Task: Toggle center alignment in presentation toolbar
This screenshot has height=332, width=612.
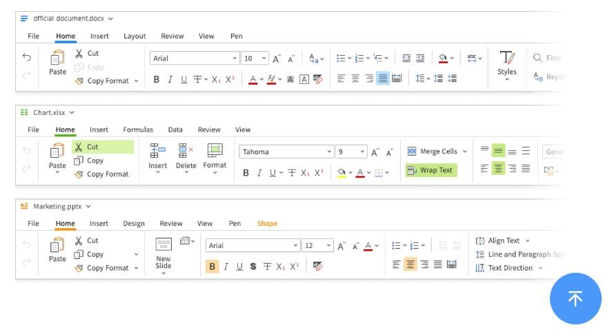Action: pos(411,264)
